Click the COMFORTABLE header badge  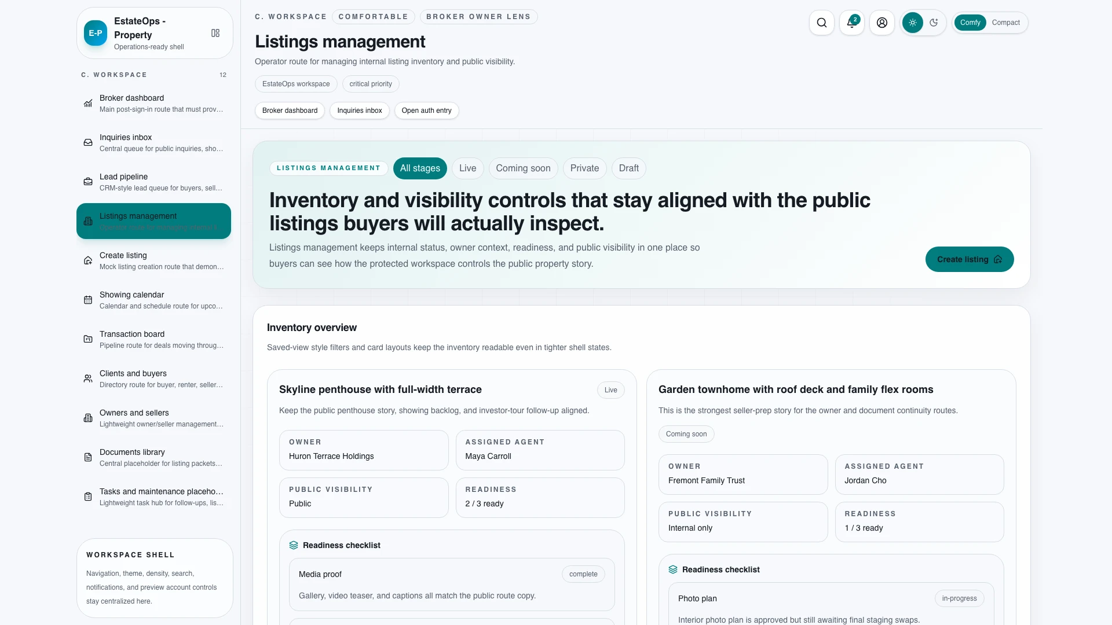tap(373, 17)
